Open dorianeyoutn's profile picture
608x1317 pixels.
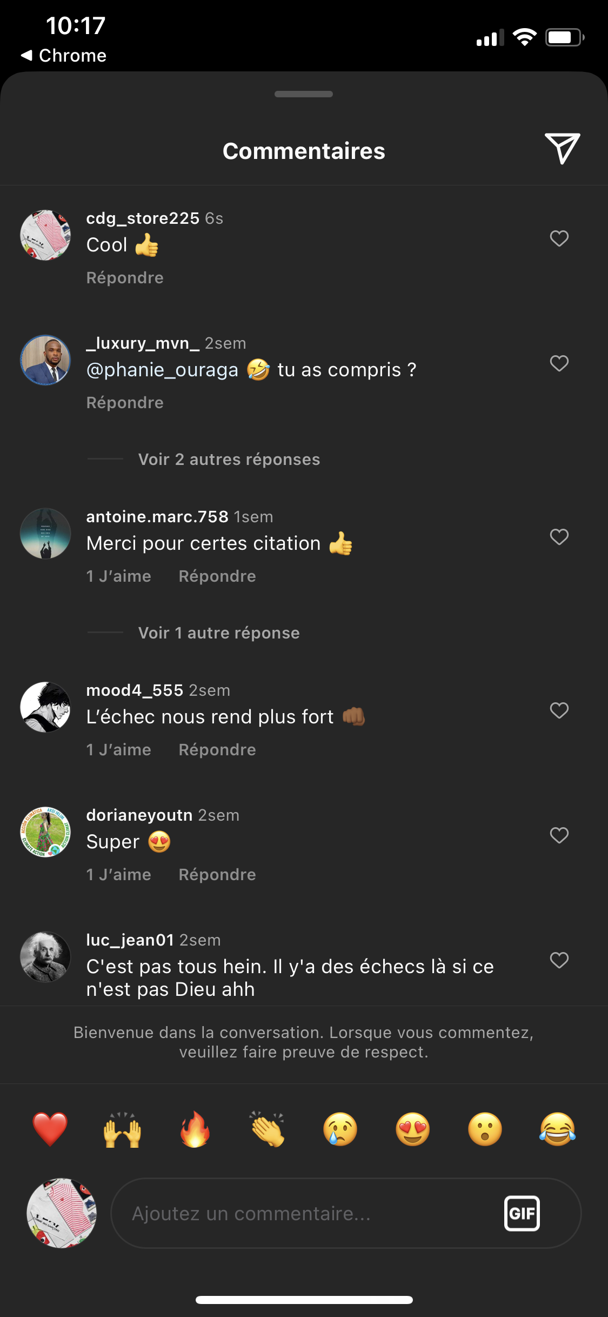pos(45,832)
